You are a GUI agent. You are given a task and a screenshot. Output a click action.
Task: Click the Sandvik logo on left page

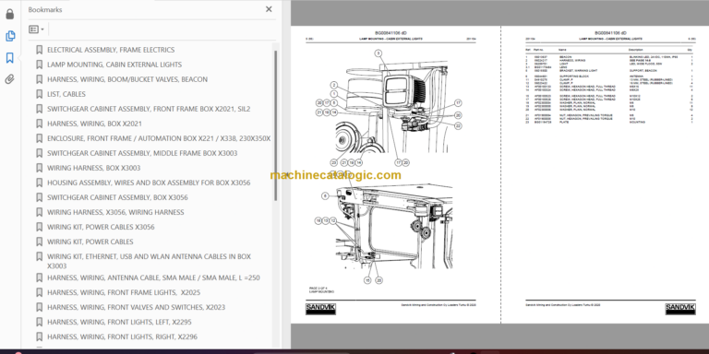point(320,309)
